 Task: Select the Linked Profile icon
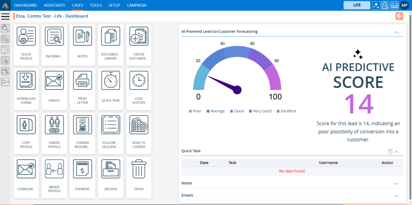(54, 125)
